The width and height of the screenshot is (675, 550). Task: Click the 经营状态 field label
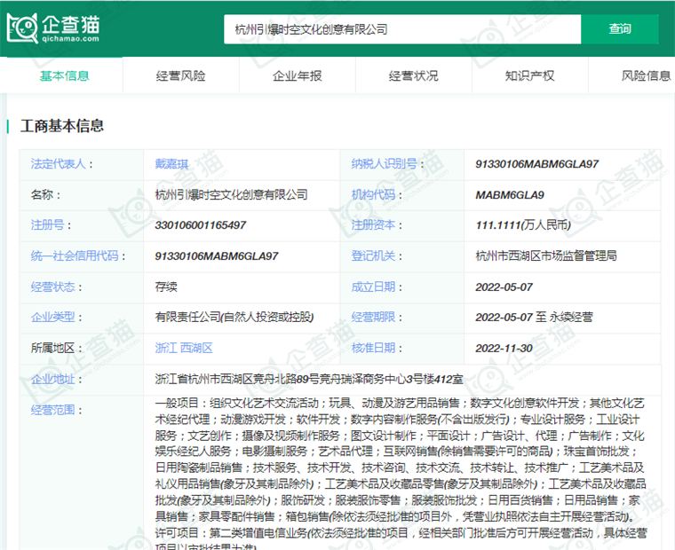[52, 287]
